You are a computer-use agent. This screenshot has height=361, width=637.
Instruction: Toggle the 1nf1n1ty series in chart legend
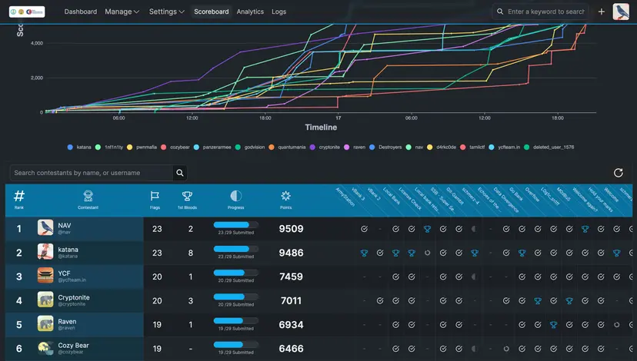109,147
